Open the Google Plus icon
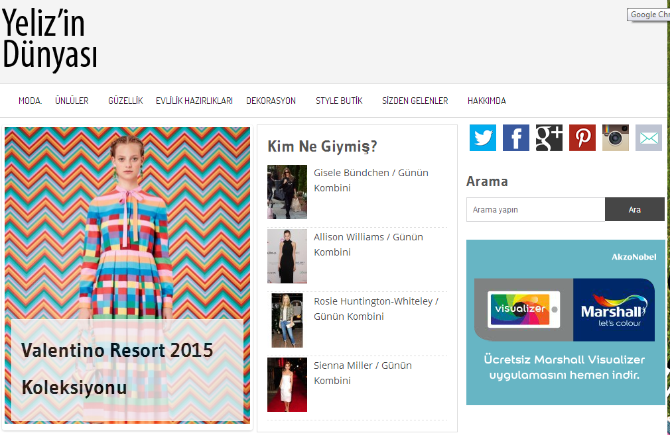Screen dimensions: 670x435 coord(549,138)
